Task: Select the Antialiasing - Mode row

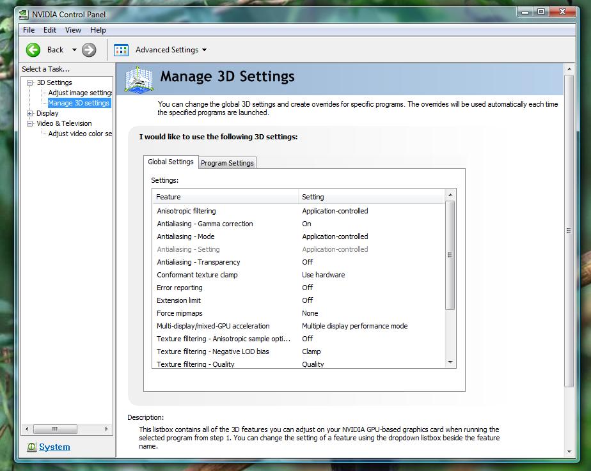Action: pyautogui.click(x=299, y=236)
